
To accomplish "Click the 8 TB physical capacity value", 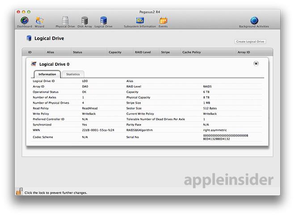I will (206, 97).
